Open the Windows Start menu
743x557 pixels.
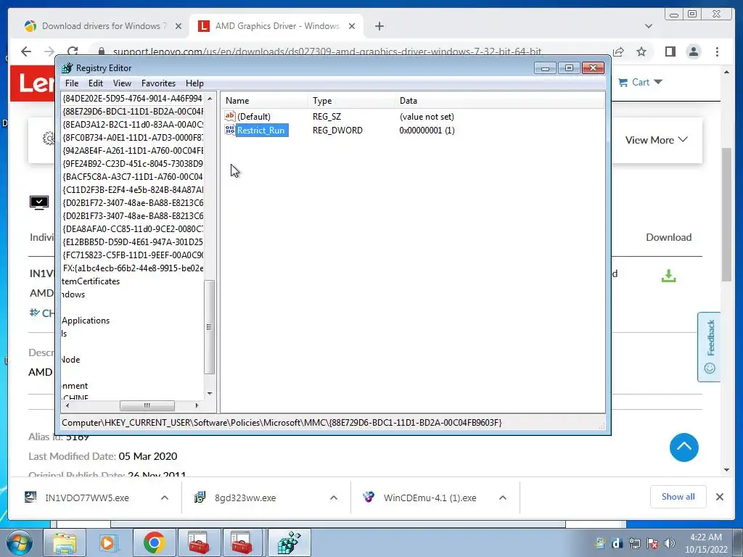coord(19,542)
